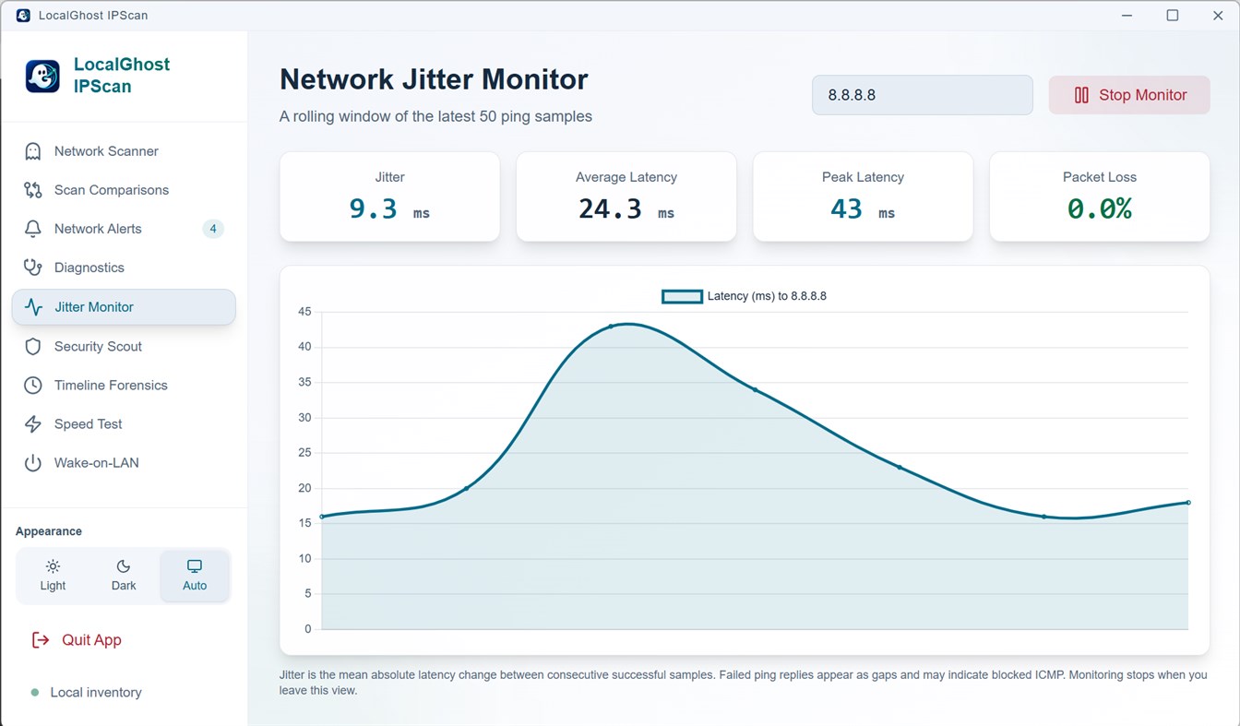Screen dimensions: 1240x726
Task: Click the Average Latency 24.3 ms card
Action: (x=626, y=197)
